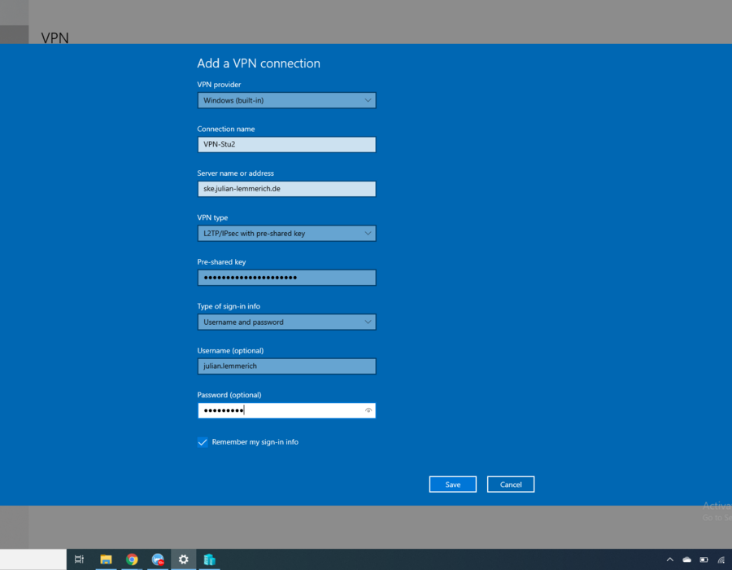
Task: Open the VPN provider dropdown
Action: pyautogui.click(x=286, y=100)
